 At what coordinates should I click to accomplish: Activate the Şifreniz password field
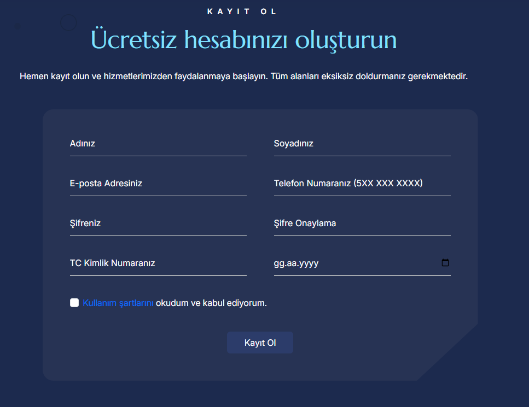click(158, 224)
